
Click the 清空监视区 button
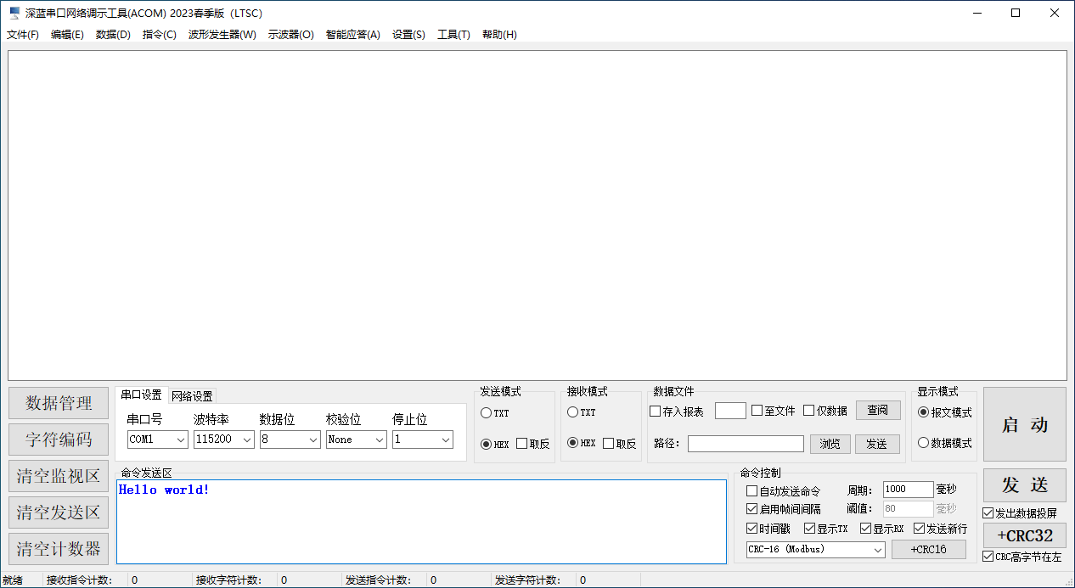click(59, 476)
